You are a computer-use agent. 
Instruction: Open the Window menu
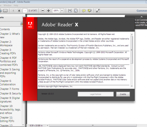[x=7, y=5]
